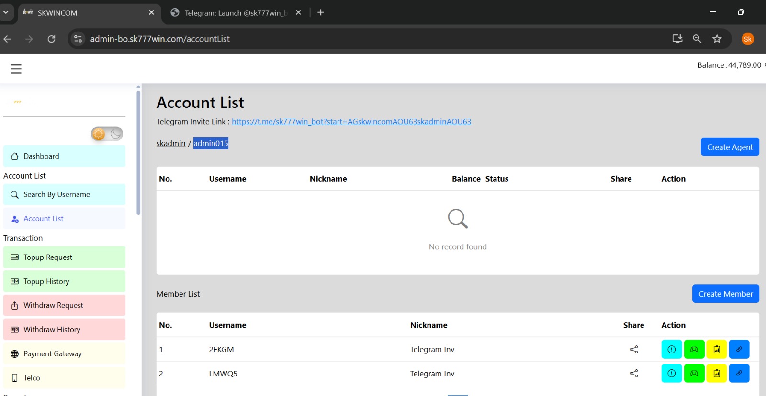Click share icon for user 2FKGM
The image size is (766, 396).
pyautogui.click(x=633, y=350)
